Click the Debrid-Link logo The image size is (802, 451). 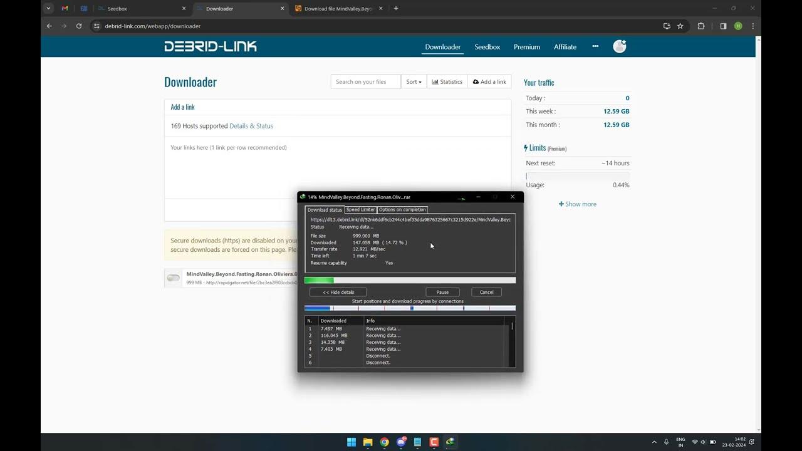(211, 46)
